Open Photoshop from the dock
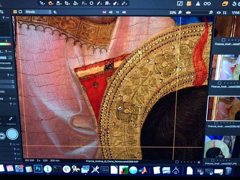 [38, 169]
